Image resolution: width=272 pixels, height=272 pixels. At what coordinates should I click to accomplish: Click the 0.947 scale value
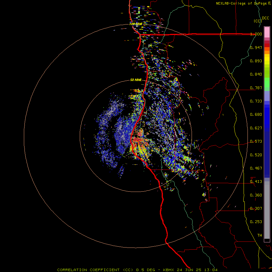pyautogui.click(x=256, y=47)
